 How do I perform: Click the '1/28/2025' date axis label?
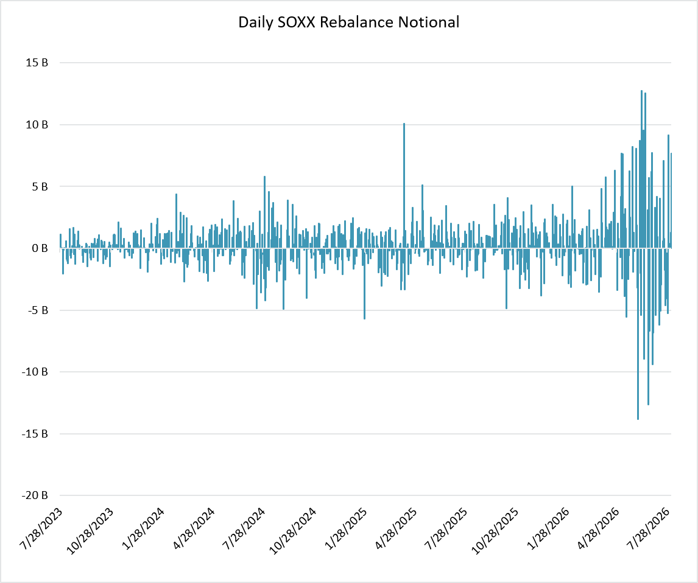[346, 528]
